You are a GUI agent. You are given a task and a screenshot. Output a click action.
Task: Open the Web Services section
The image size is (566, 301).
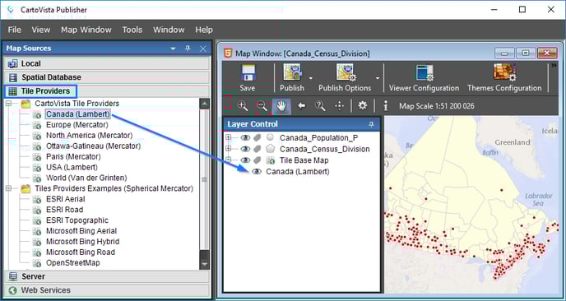pos(106,290)
